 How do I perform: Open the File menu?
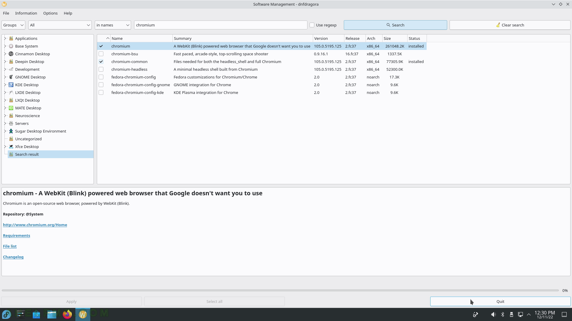click(6, 13)
